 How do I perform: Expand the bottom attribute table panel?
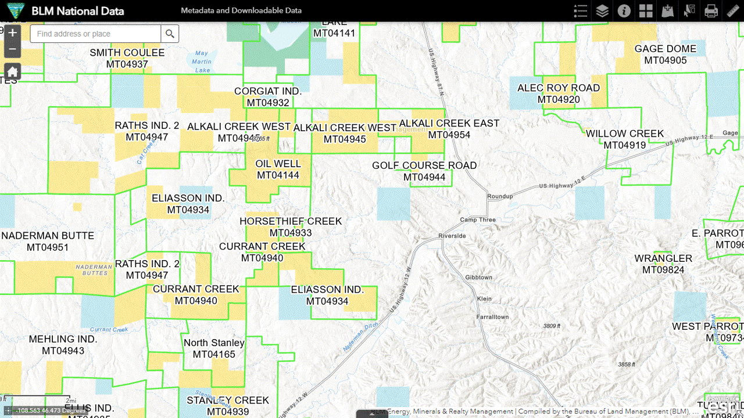coord(372,414)
